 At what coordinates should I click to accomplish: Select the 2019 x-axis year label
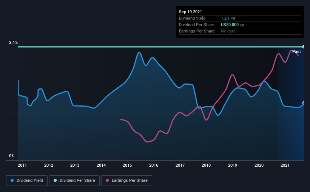pyautogui.click(x=233, y=166)
